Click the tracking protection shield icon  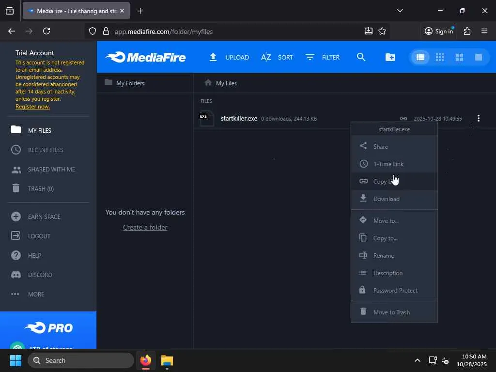pyautogui.click(x=93, y=31)
